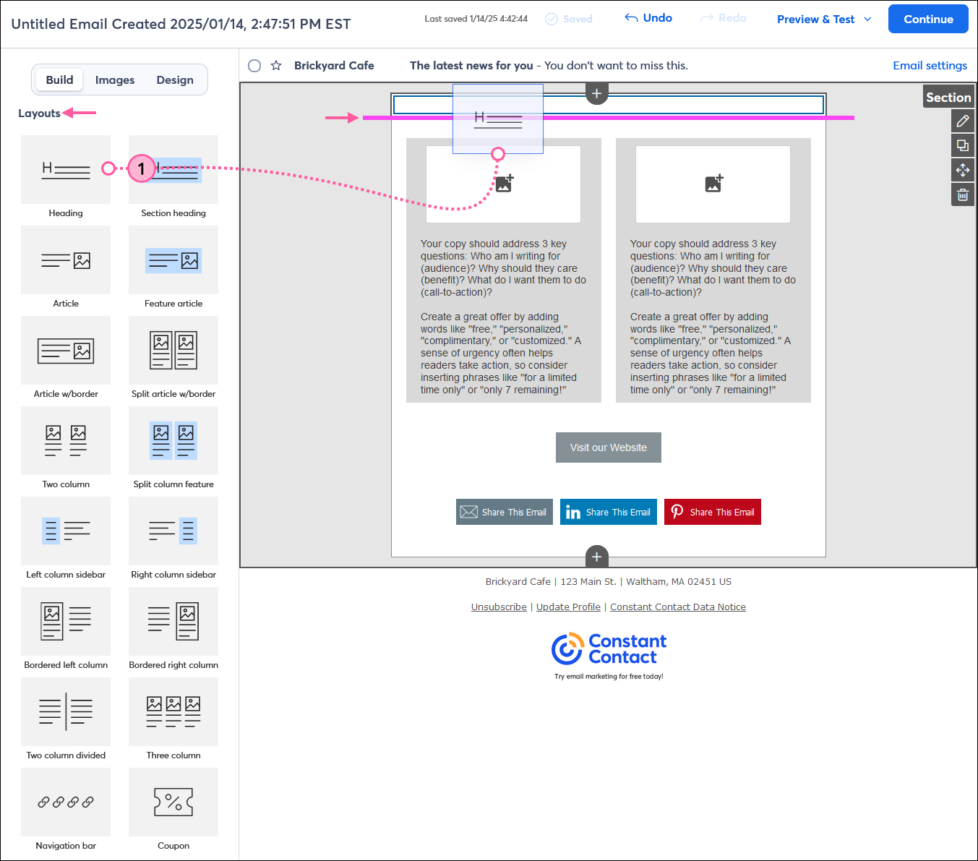Add section with top plus button
Image resolution: width=978 pixels, height=861 pixels.
pyautogui.click(x=596, y=93)
